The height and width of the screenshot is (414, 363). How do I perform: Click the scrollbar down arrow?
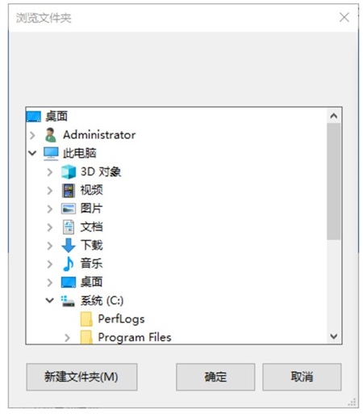point(334,336)
